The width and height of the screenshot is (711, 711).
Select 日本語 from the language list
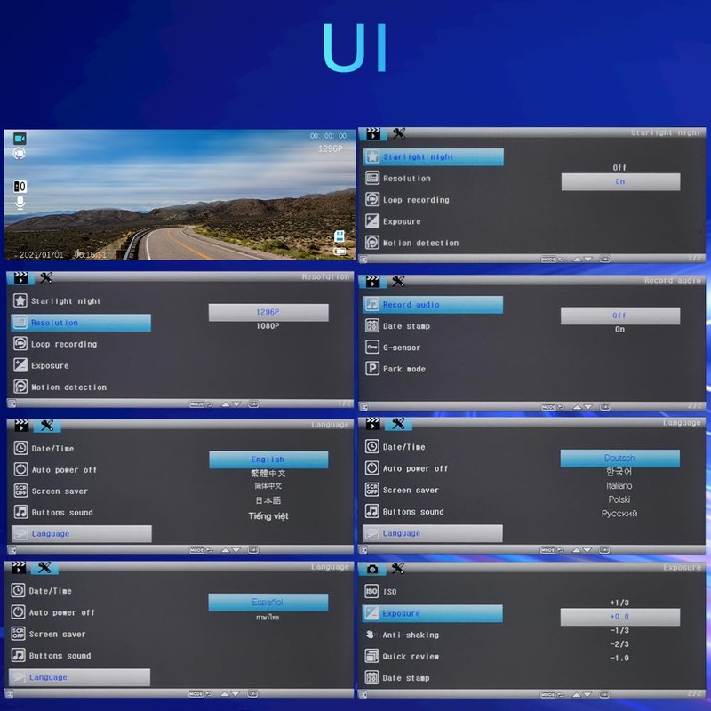[x=268, y=500]
